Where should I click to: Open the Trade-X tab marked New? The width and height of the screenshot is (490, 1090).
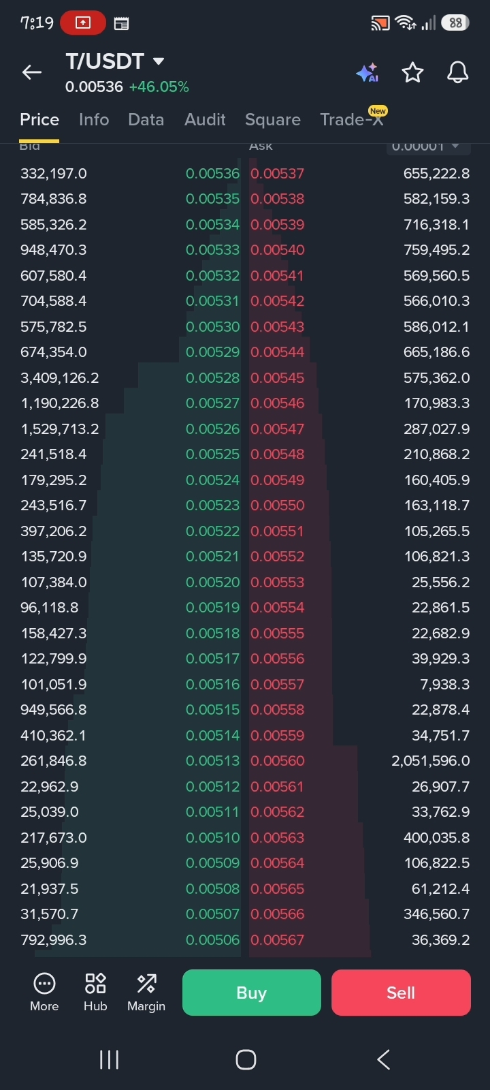(353, 119)
